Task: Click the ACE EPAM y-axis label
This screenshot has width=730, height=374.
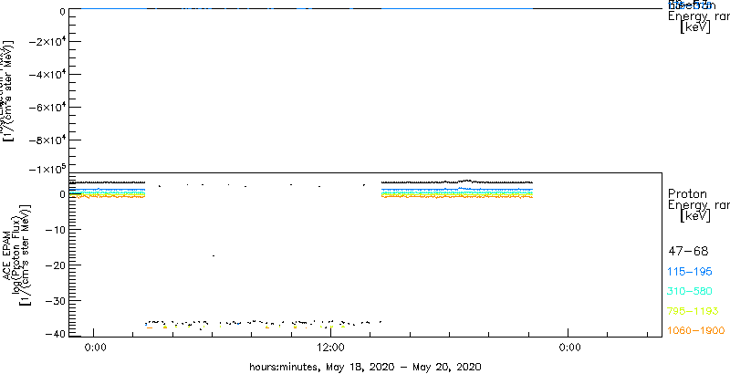Action: coord(8,255)
